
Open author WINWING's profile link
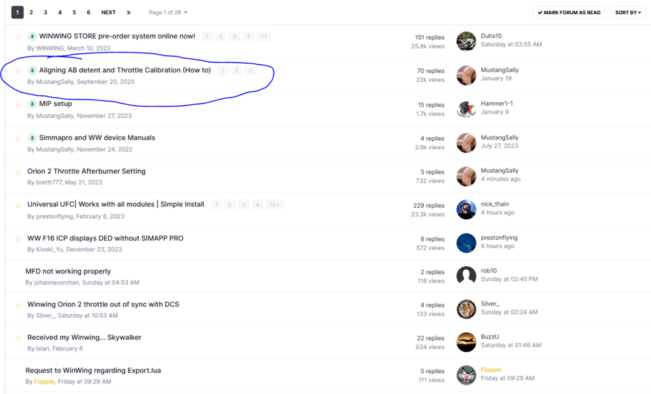[50, 48]
